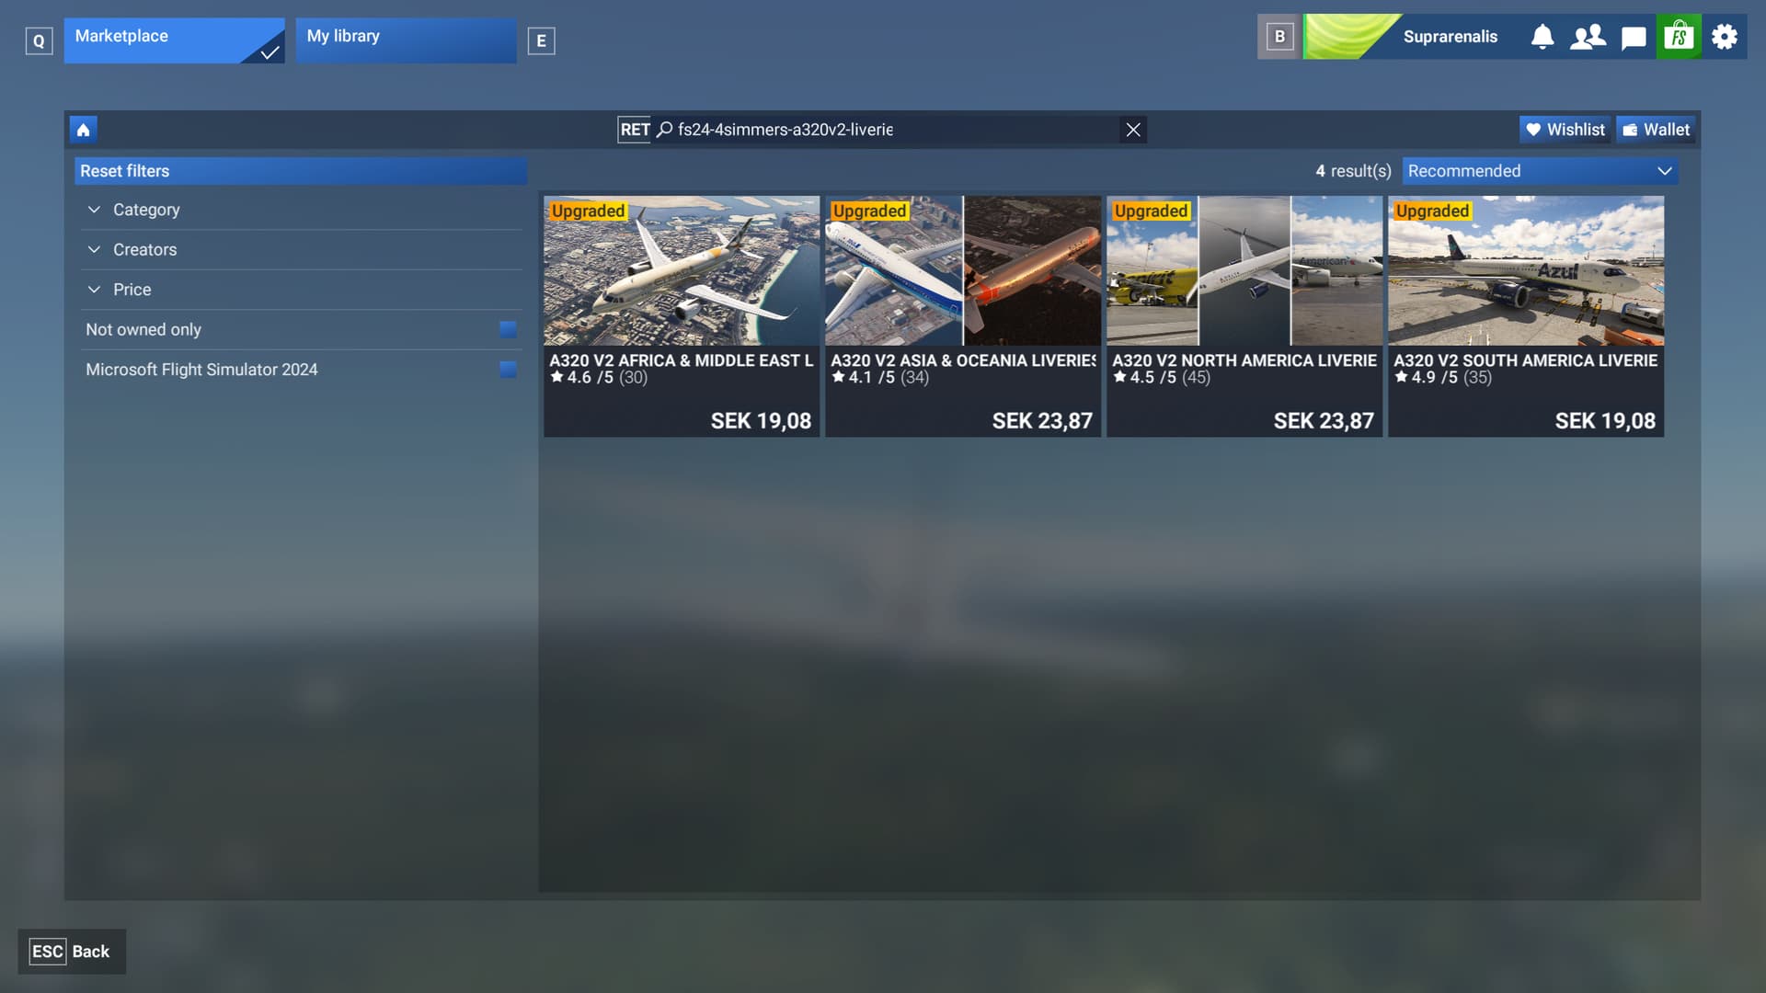Click the SEK 19,08 price on Africa card
This screenshot has width=1766, height=993.
[761, 421]
